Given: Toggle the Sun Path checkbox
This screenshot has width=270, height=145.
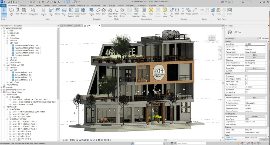Looking at the screenshot, I should [247, 71].
